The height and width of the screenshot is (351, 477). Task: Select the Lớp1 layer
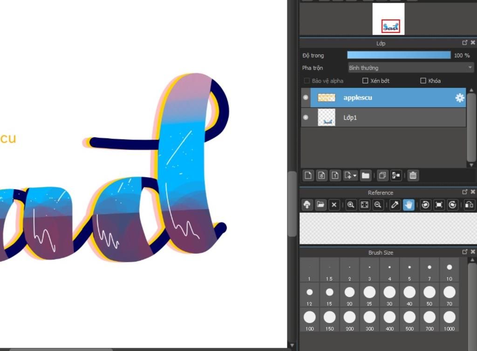(x=388, y=117)
